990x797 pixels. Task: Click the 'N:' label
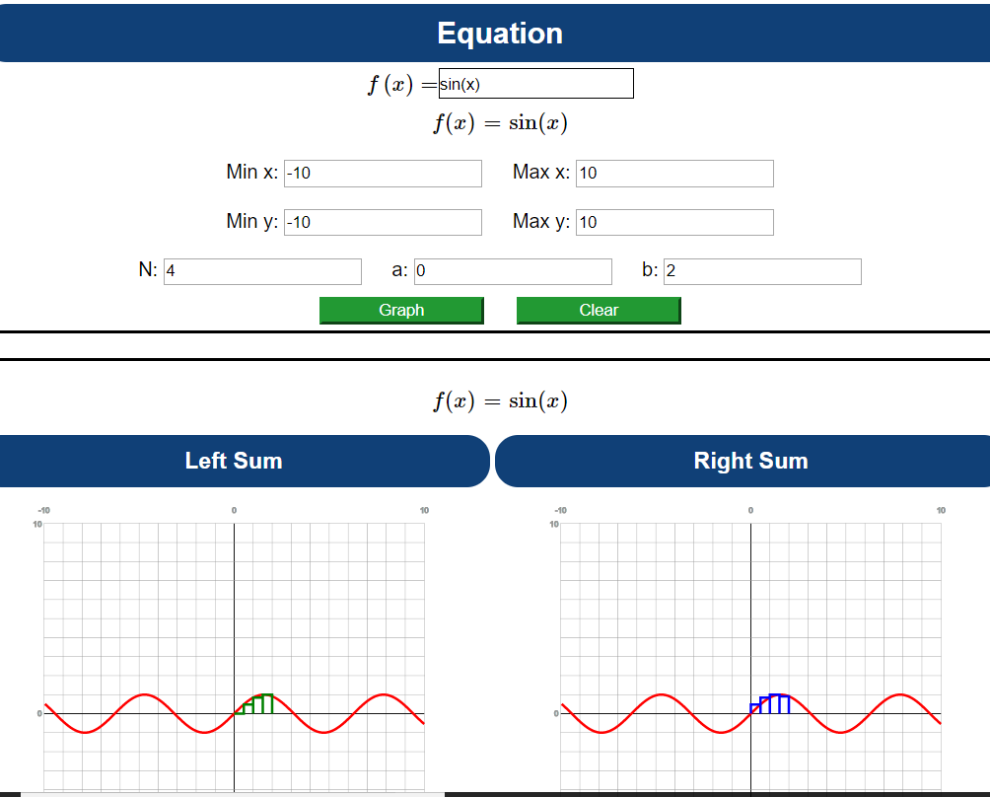coord(148,269)
